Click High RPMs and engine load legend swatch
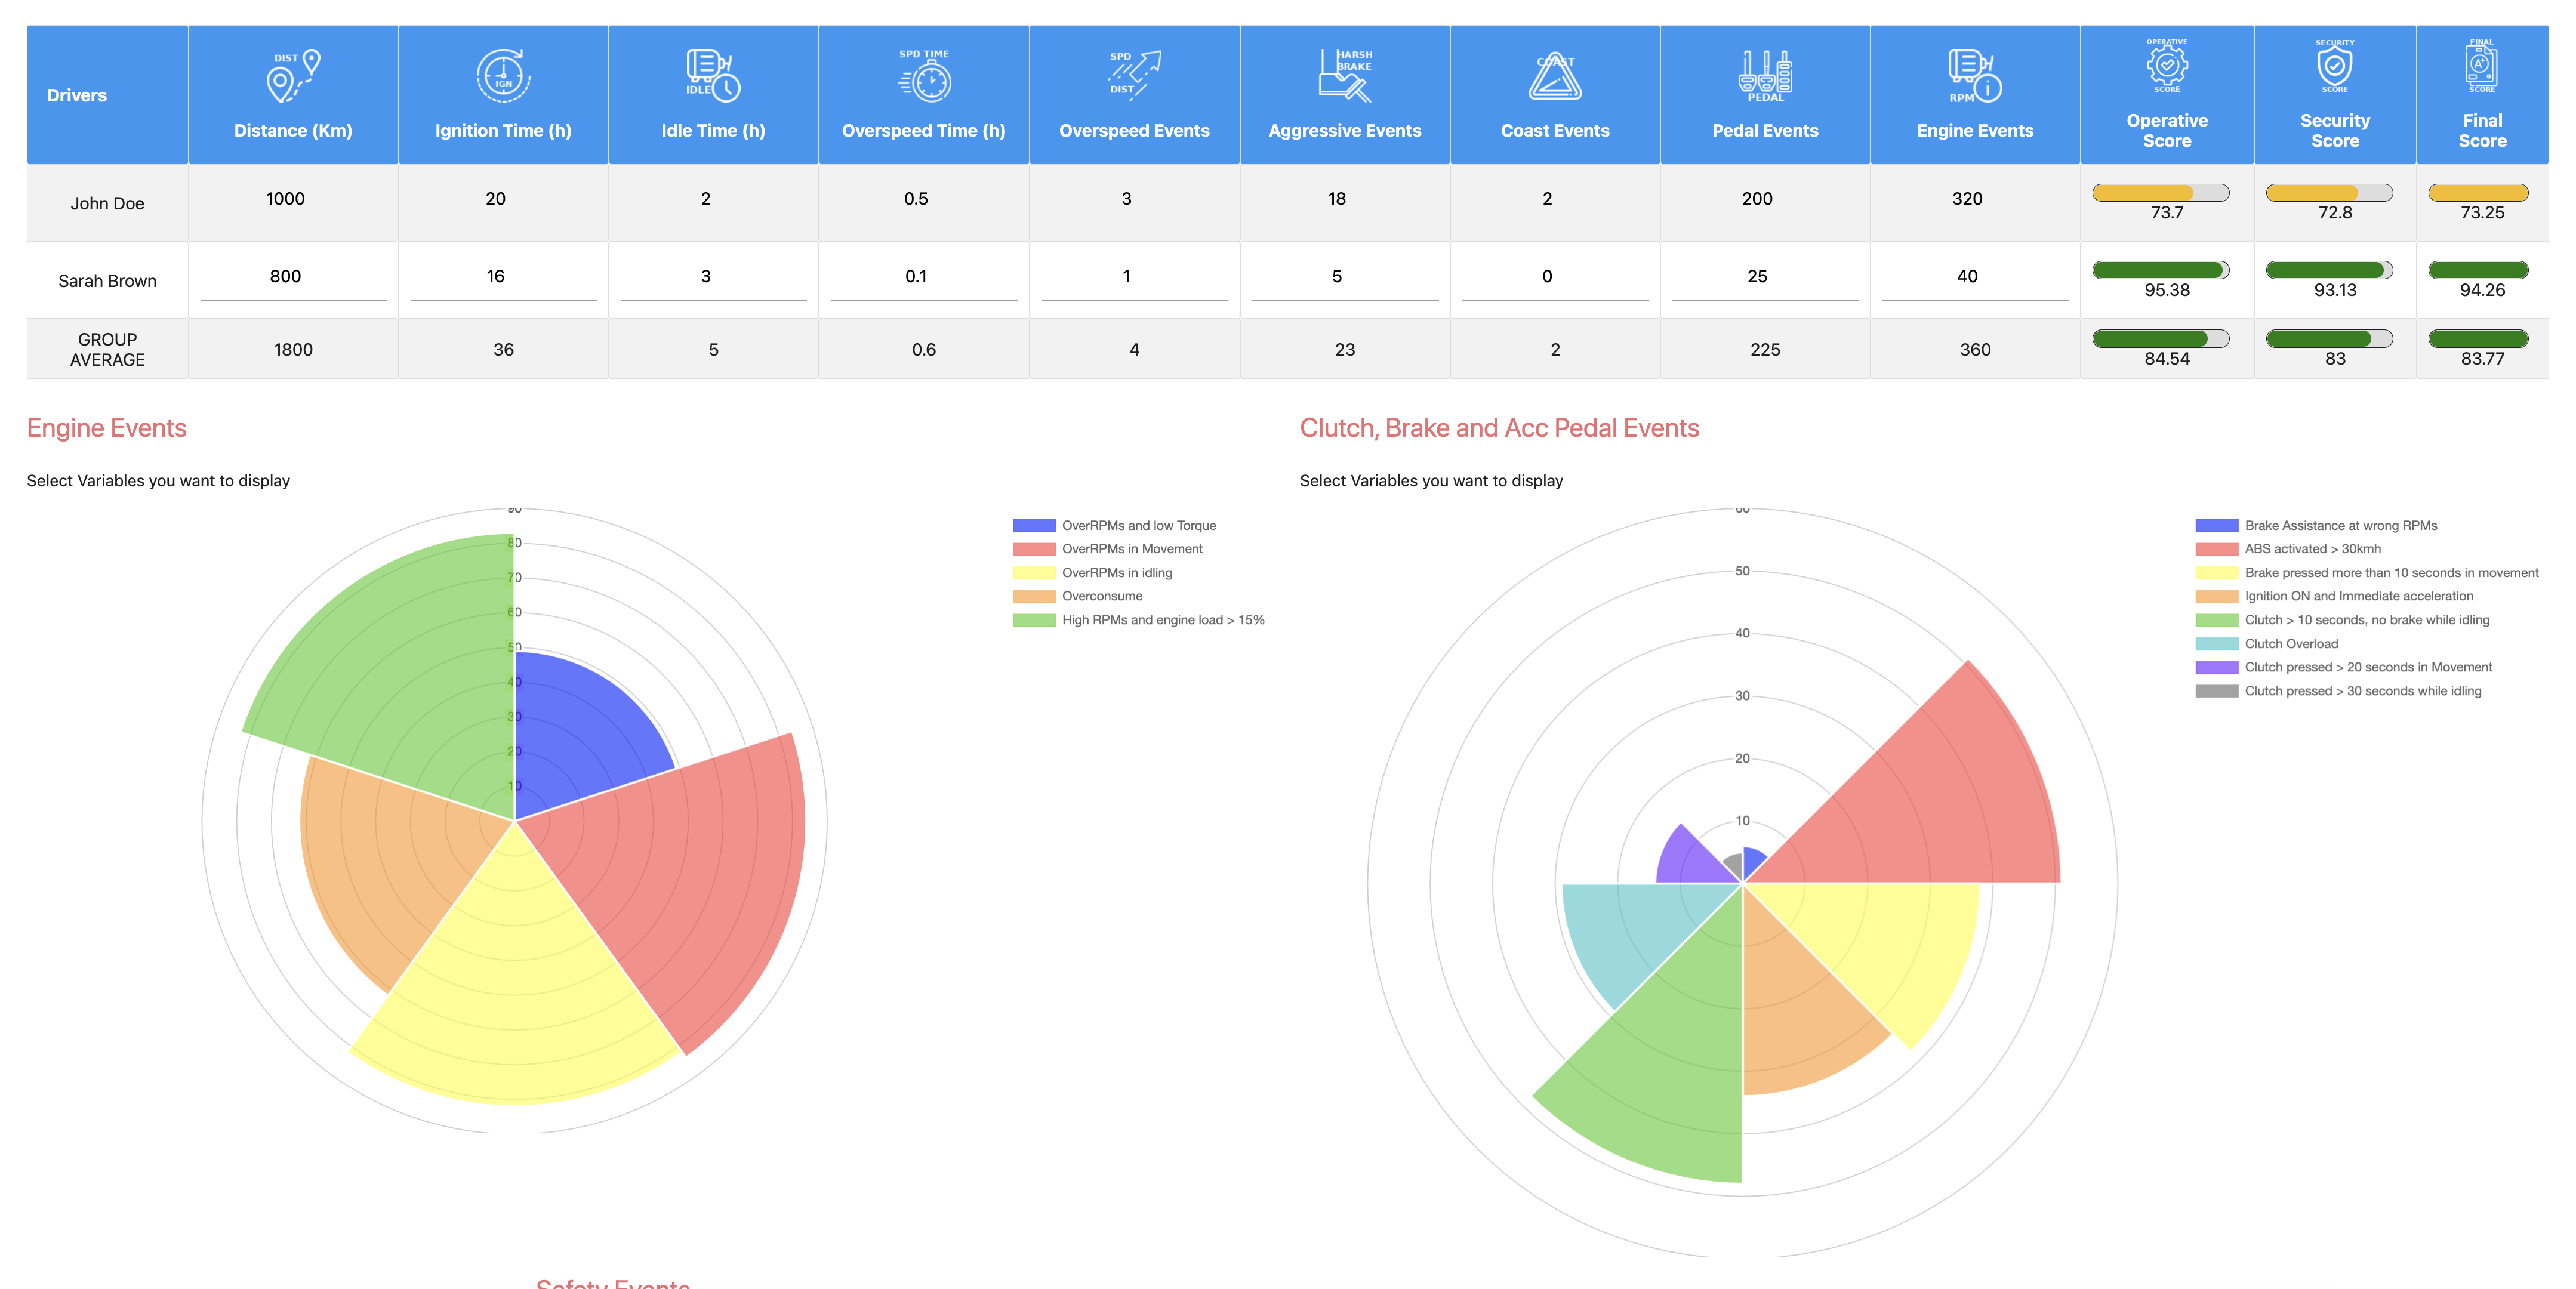 coord(1034,620)
